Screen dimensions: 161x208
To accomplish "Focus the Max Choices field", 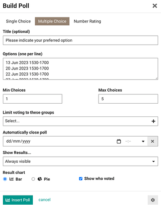I will 128,99.
